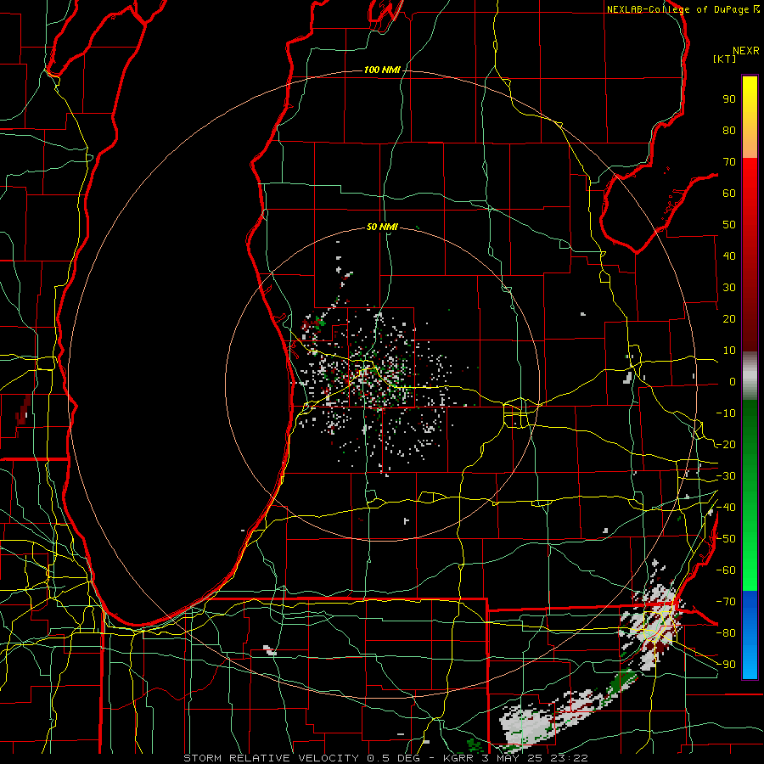Click the -60 value on the velocity scale

click(x=726, y=570)
